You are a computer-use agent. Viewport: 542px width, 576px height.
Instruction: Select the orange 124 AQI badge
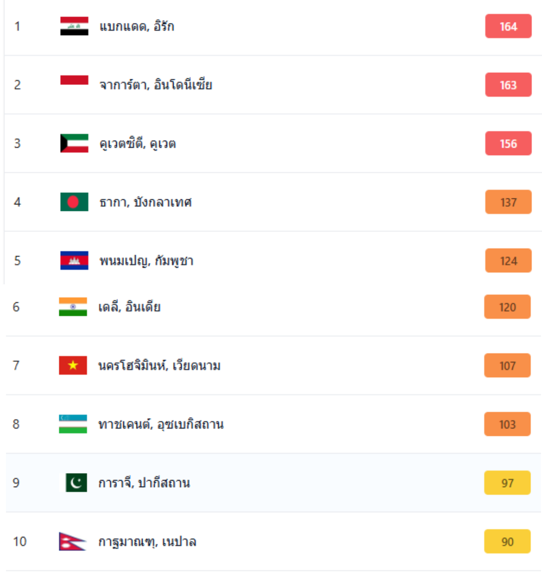point(508,261)
